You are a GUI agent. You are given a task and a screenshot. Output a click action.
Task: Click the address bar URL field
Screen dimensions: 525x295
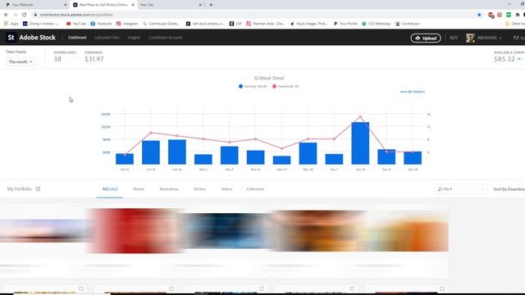pos(254,15)
